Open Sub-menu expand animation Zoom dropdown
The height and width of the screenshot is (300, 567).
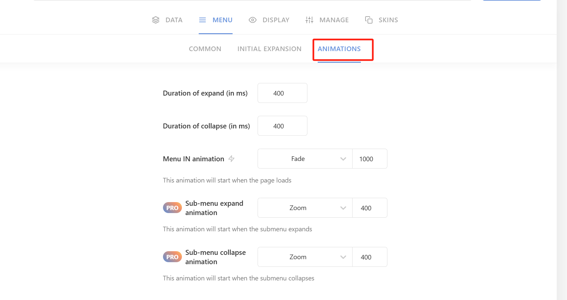305,208
